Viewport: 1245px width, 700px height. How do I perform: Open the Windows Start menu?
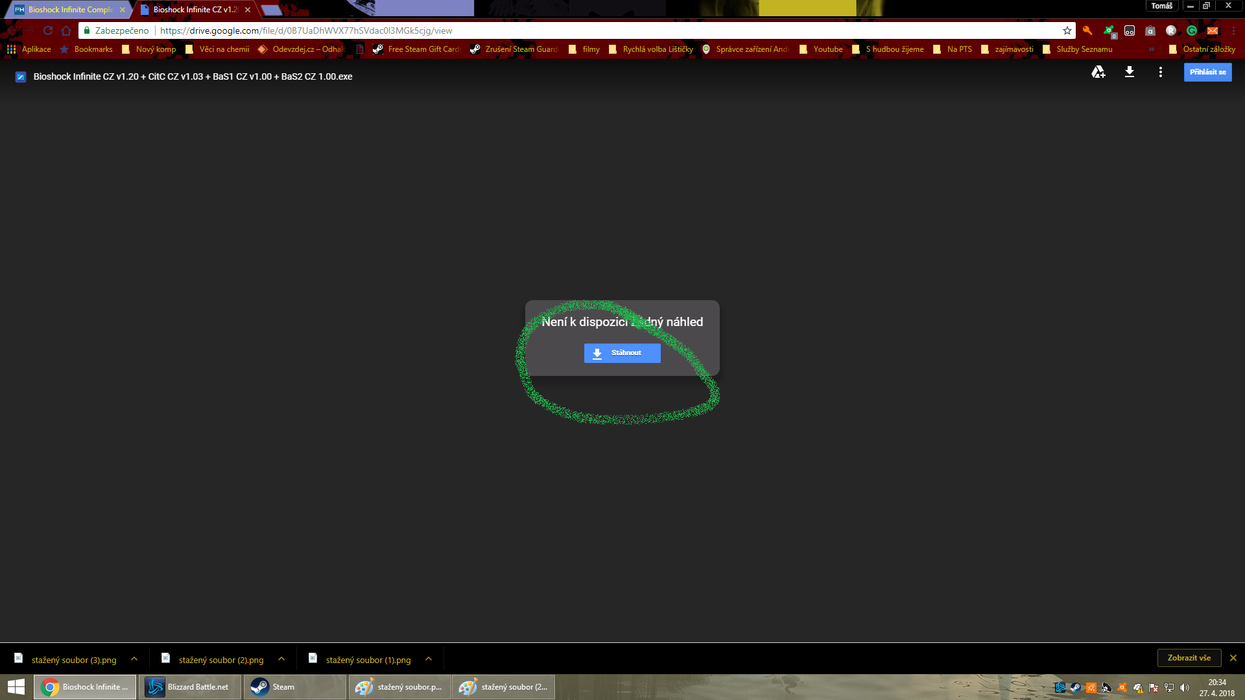(x=16, y=687)
